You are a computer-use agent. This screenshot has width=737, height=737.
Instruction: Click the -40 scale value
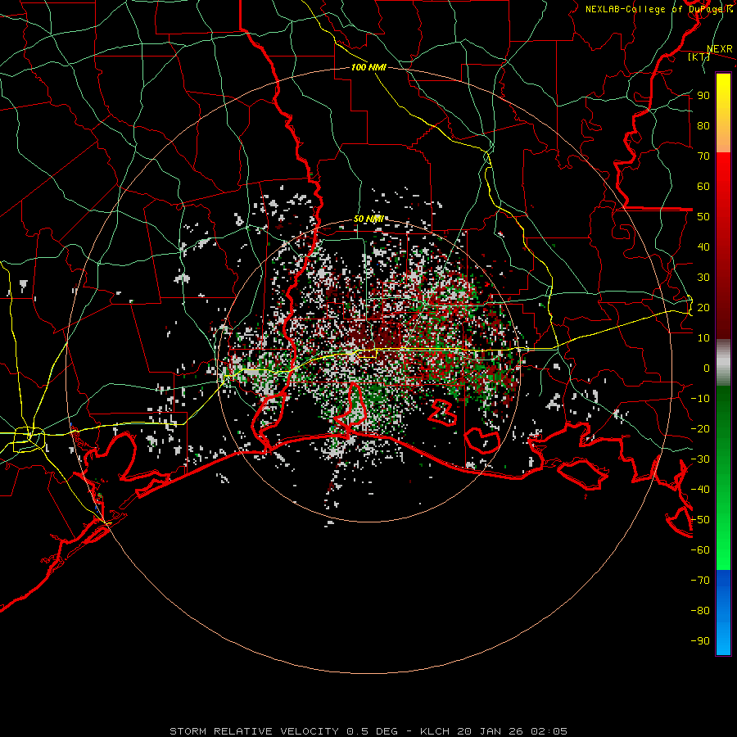[x=700, y=490]
